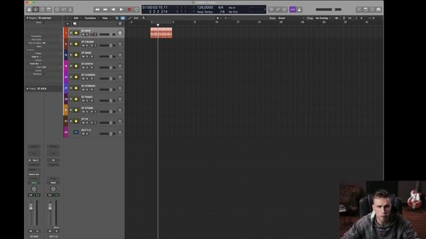This screenshot has height=239, width=426.
Task: Click the Read automation button on ST KICK strip
Action: (34, 183)
